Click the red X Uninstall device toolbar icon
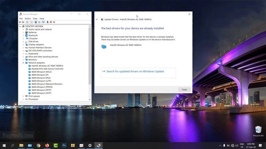 [x=51, y=22]
